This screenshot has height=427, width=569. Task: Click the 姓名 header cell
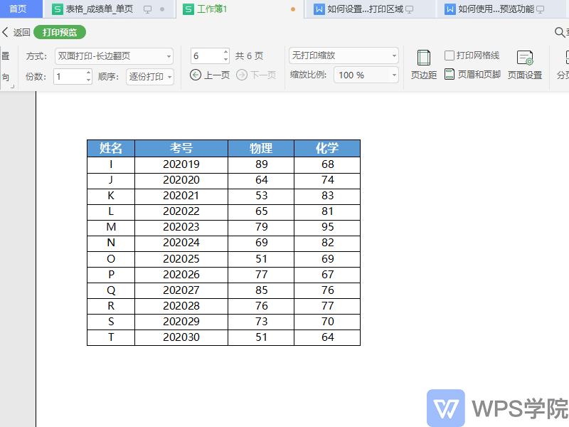pos(111,148)
